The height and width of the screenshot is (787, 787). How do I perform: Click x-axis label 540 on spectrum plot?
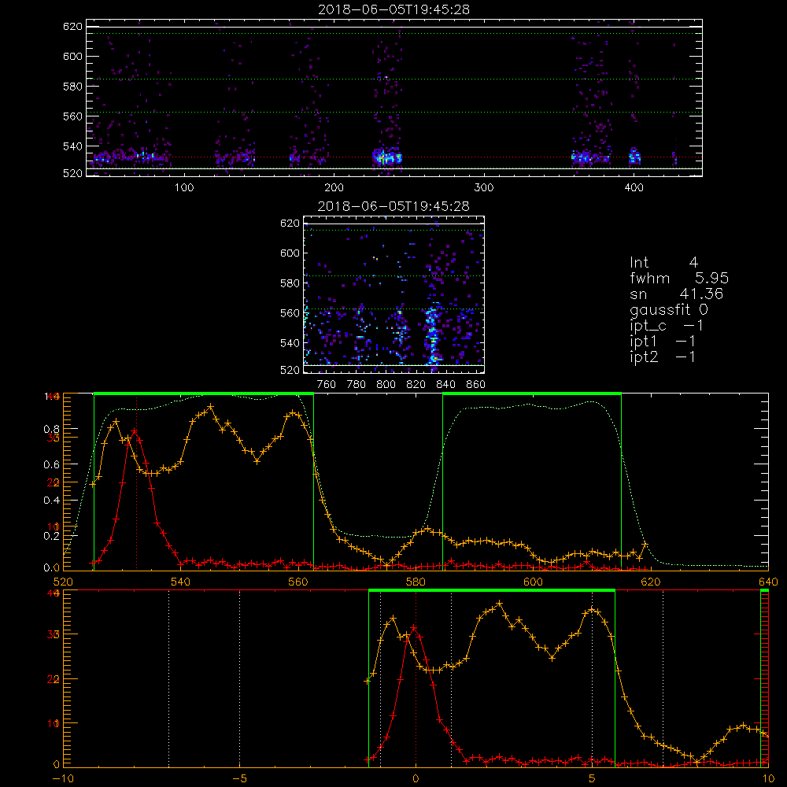[x=181, y=582]
